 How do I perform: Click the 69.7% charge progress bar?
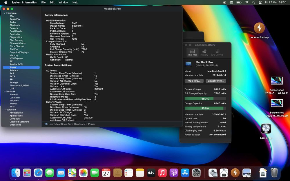[205, 99]
